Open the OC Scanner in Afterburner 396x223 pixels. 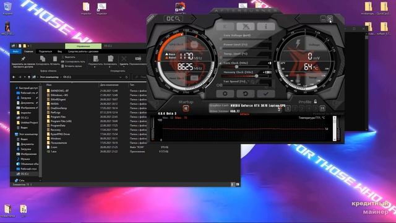[x=173, y=19]
